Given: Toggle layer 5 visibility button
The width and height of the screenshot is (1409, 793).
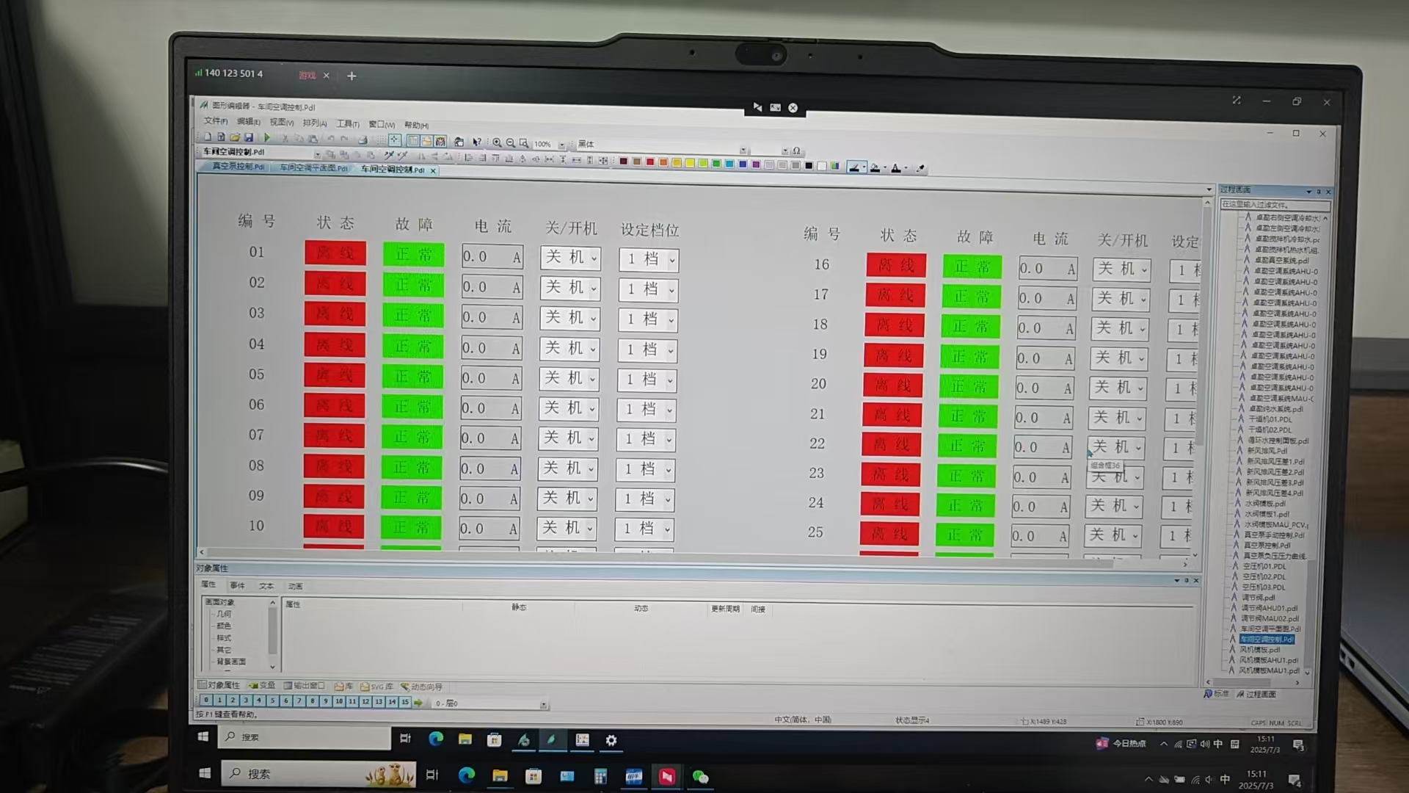Looking at the screenshot, I should coord(272,701).
